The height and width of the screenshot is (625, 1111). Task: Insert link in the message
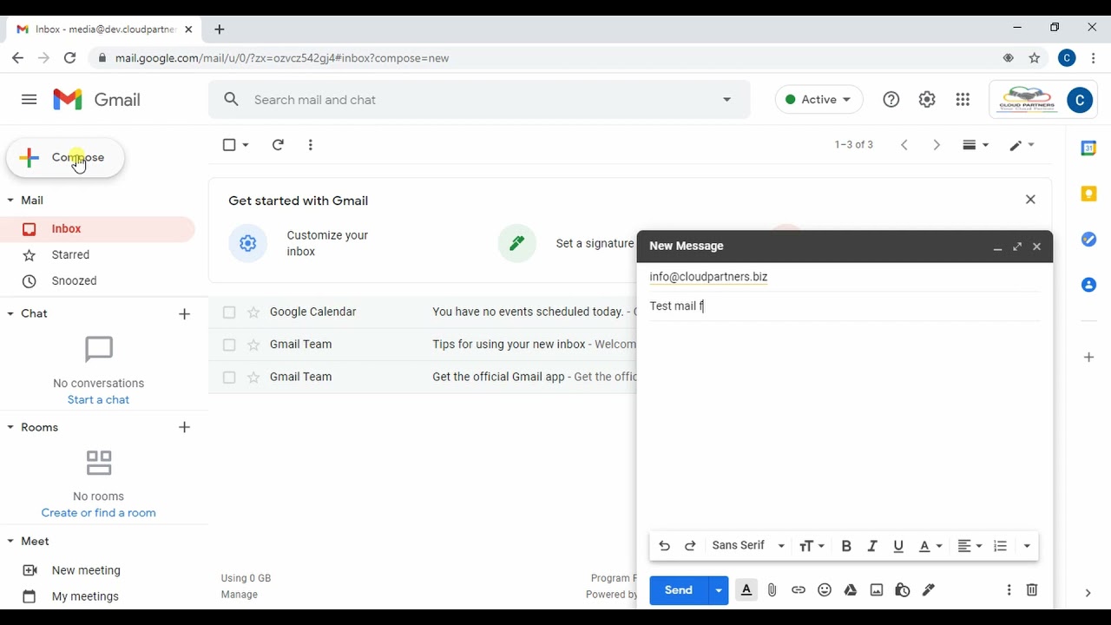(799, 590)
